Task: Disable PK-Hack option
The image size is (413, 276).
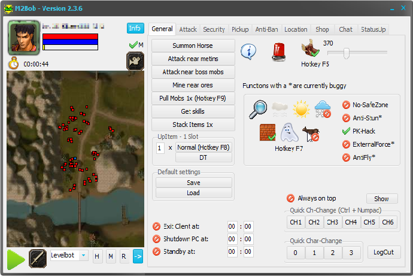Action: (346, 131)
